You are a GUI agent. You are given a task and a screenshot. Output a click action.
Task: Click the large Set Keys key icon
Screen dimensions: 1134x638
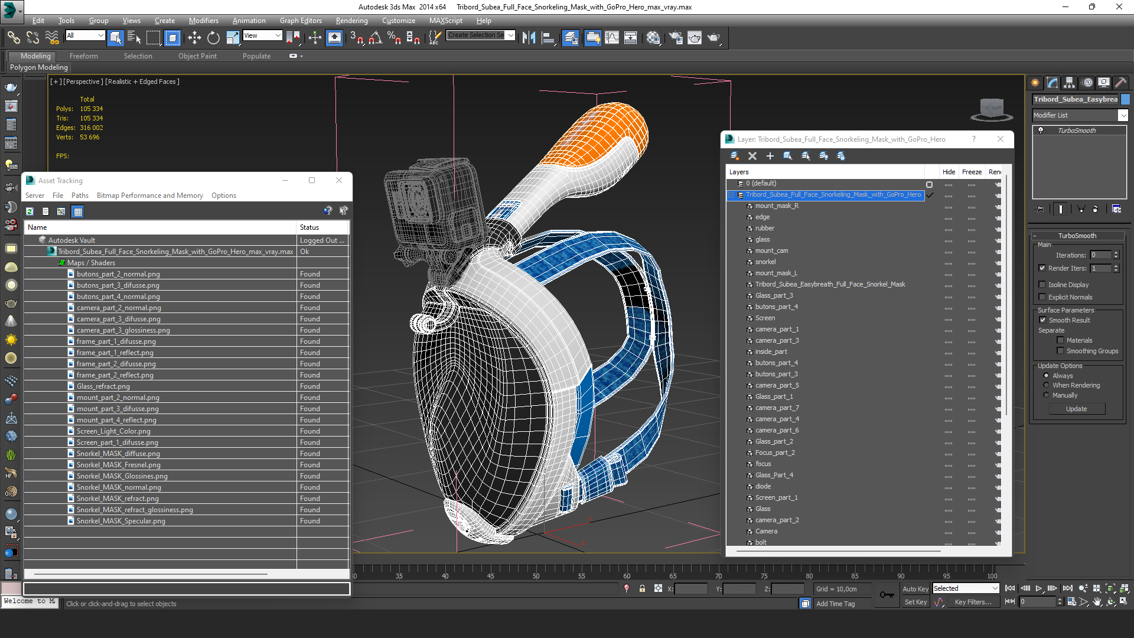(x=887, y=595)
